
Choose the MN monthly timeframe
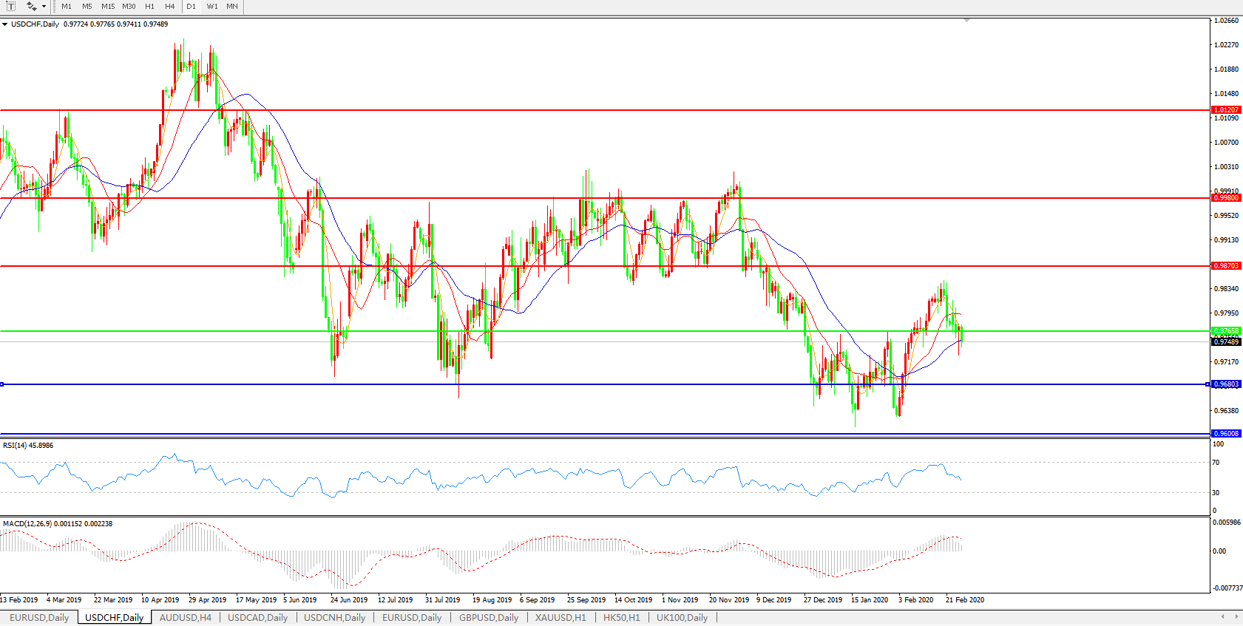click(x=232, y=6)
